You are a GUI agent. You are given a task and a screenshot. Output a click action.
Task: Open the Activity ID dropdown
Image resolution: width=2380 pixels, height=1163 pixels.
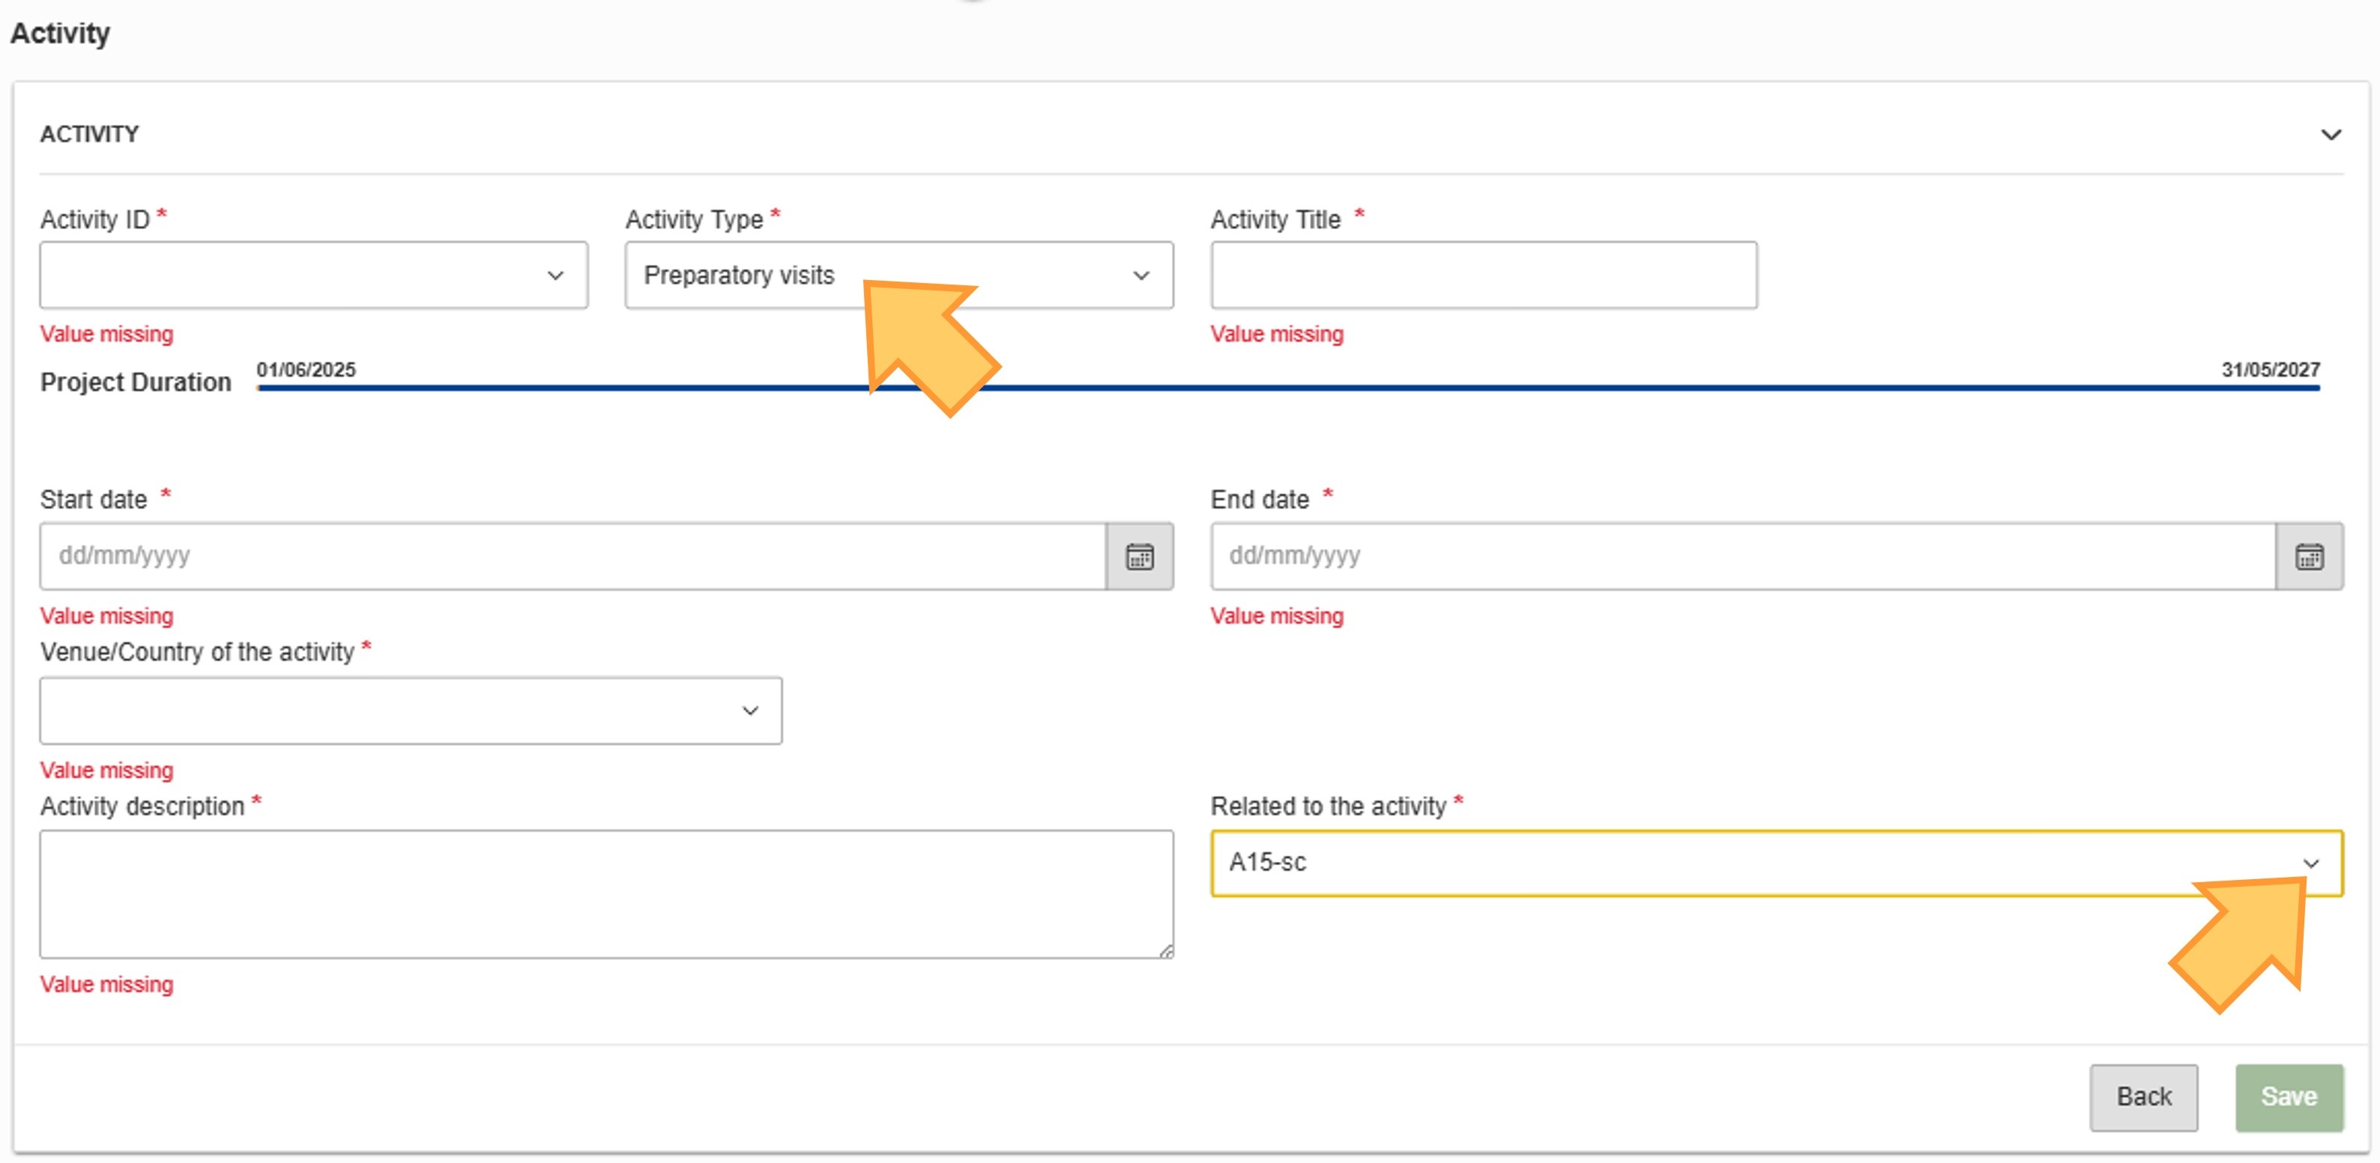coord(313,275)
